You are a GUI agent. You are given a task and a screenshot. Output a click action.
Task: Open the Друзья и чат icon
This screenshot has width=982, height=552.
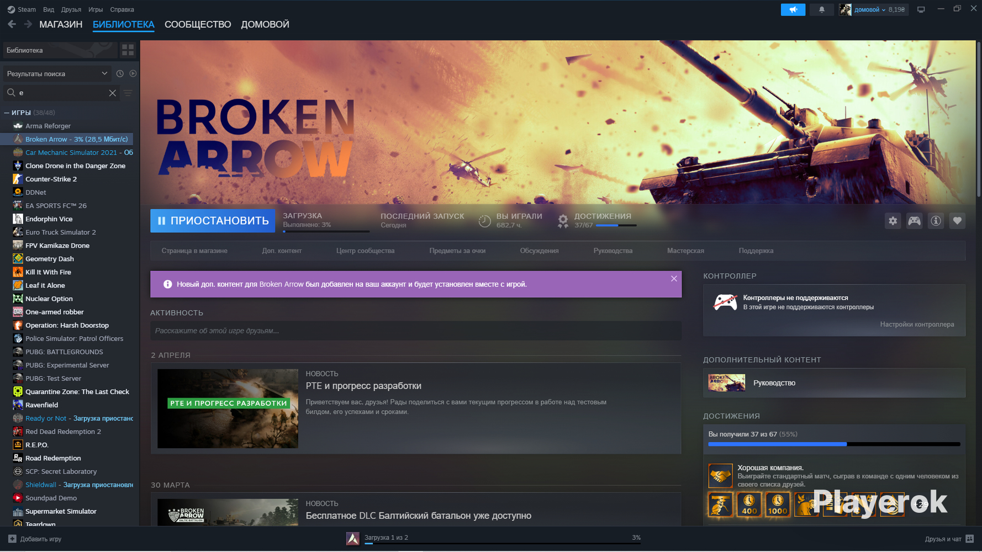(x=970, y=539)
